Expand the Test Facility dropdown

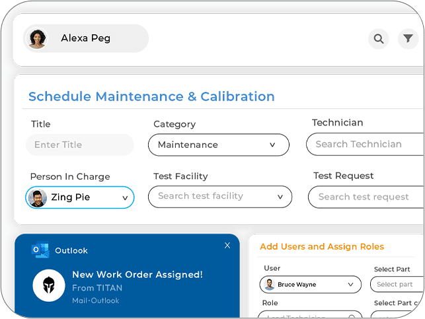point(280,196)
